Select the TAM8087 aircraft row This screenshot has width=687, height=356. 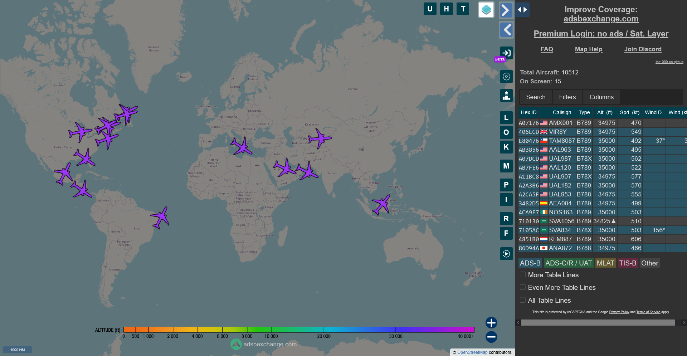point(603,141)
